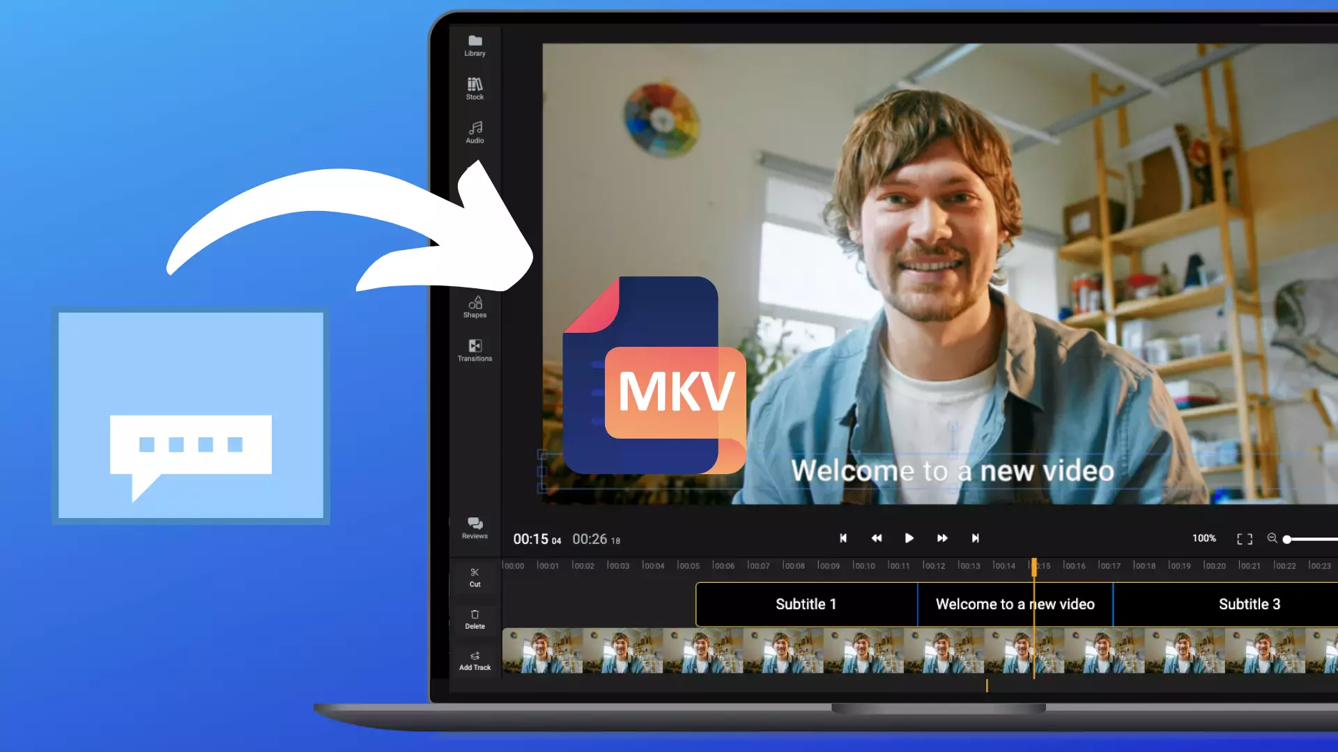This screenshot has width=1338, height=752.
Task: Click the zoom-out magnifier icon
Action: [x=1272, y=538]
